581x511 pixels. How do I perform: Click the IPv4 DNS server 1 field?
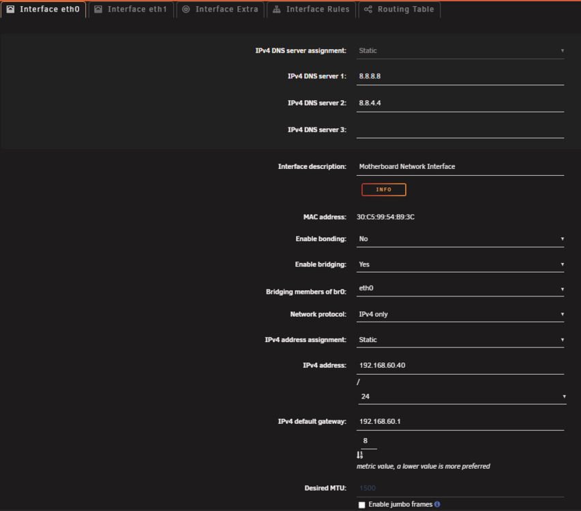[x=460, y=76]
